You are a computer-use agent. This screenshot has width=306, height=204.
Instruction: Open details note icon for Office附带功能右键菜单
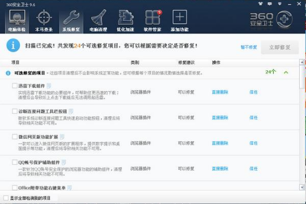tap(70, 188)
